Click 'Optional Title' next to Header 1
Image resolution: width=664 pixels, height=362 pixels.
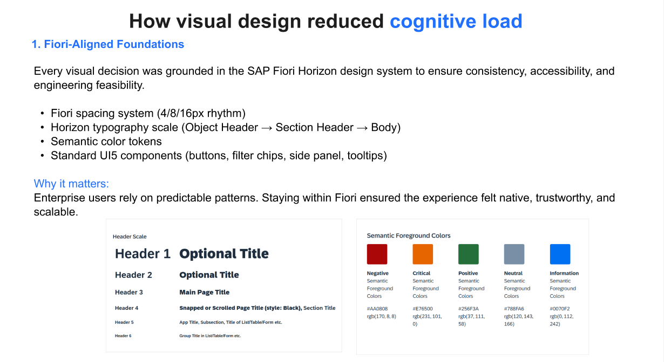(x=224, y=254)
